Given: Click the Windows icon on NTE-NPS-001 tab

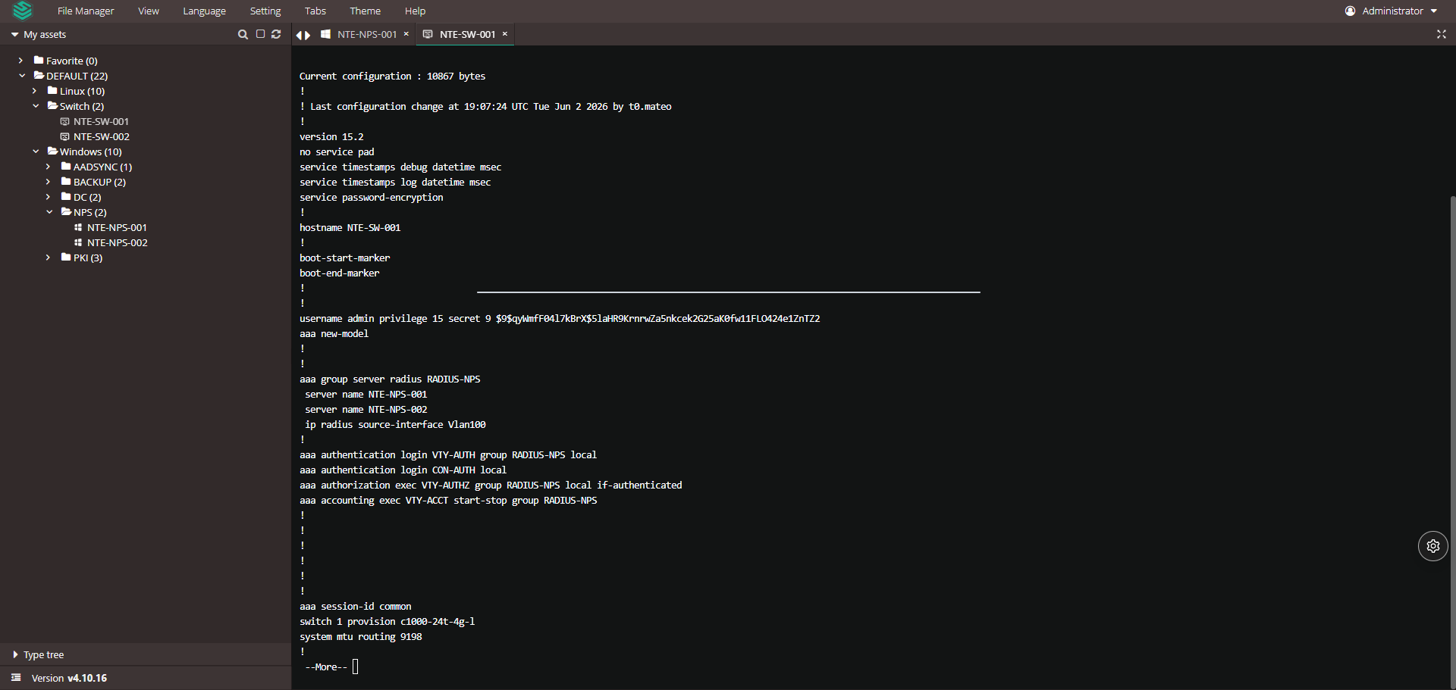Looking at the screenshot, I should 325,34.
